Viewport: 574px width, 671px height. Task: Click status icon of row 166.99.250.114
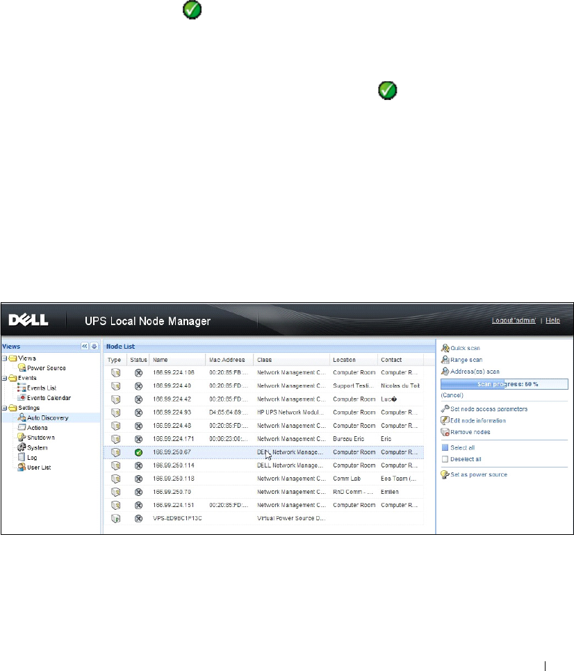pos(138,465)
